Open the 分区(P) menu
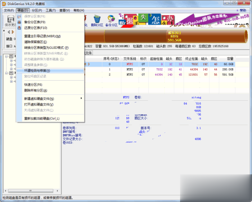The width and height of the screenshot is (252, 202). (37, 10)
